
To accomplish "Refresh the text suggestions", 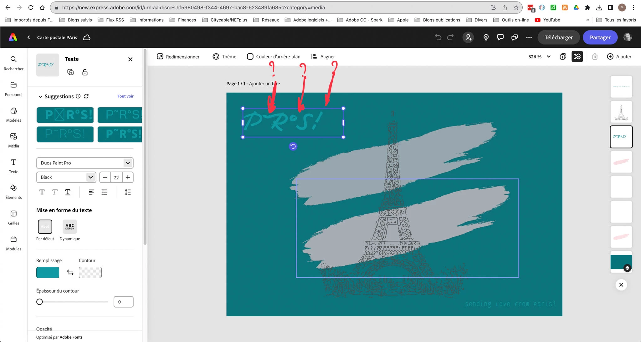I will point(86,96).
